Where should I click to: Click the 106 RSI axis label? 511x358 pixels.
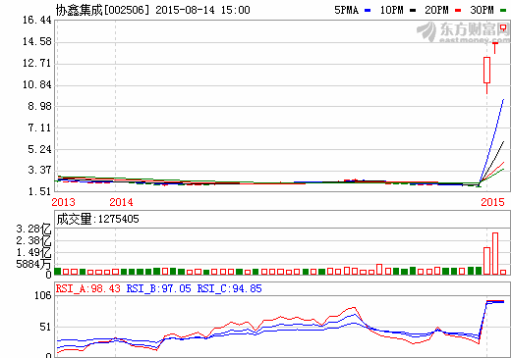point(43,296)
